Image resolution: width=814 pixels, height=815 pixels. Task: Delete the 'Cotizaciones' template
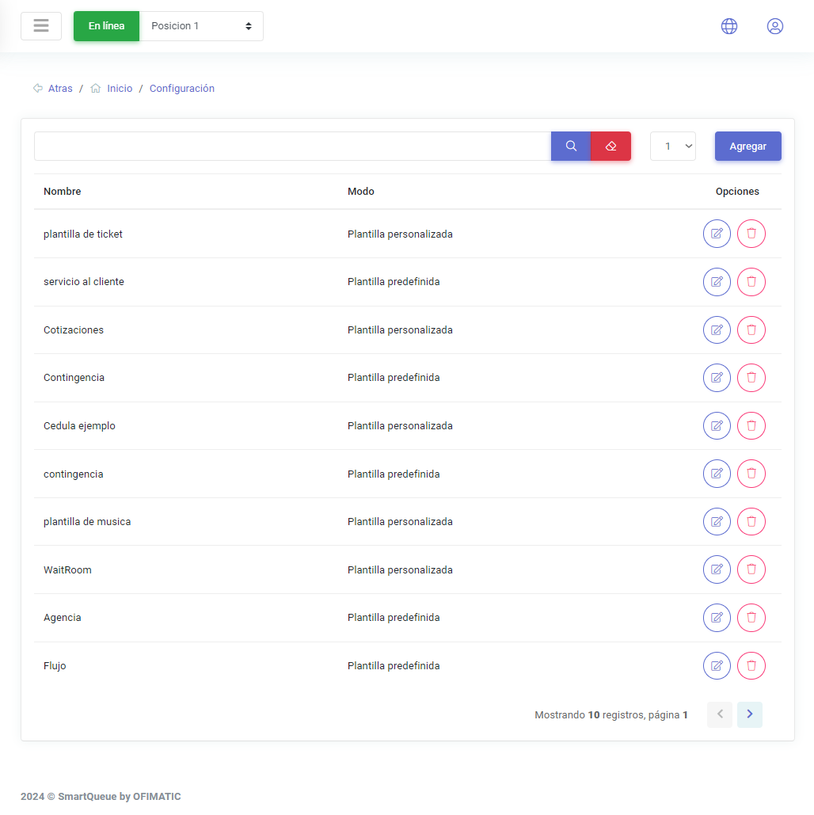click(x=751, y=329)
